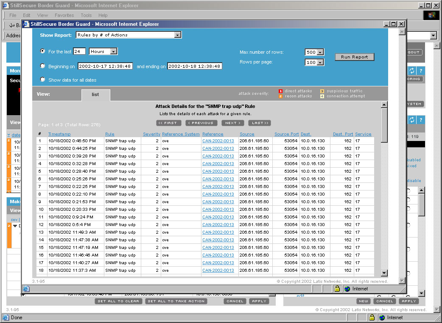Click the SET ALL TO TAKE ACTION button
The width and height of the screenshot is (442, 323).
pyautogui.click(x=176, y=301)
